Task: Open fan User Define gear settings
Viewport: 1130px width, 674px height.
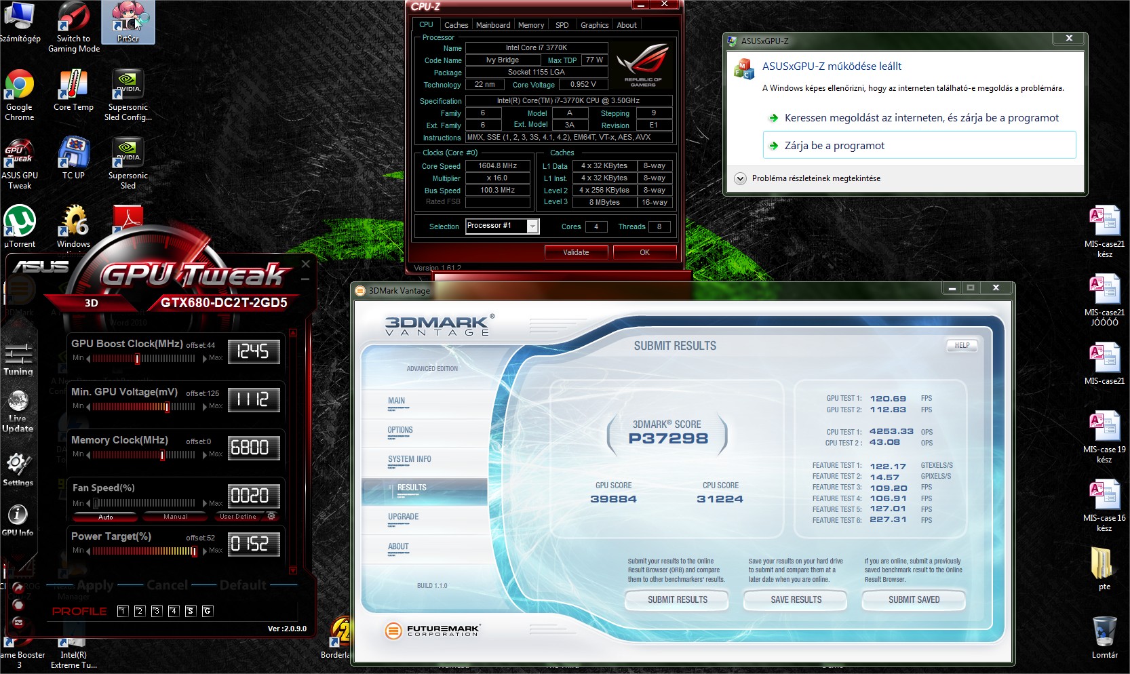Action: [271, 517]
